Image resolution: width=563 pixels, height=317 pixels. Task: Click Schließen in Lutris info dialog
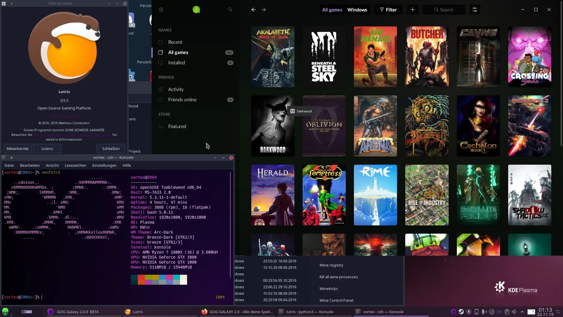[111, 149]
